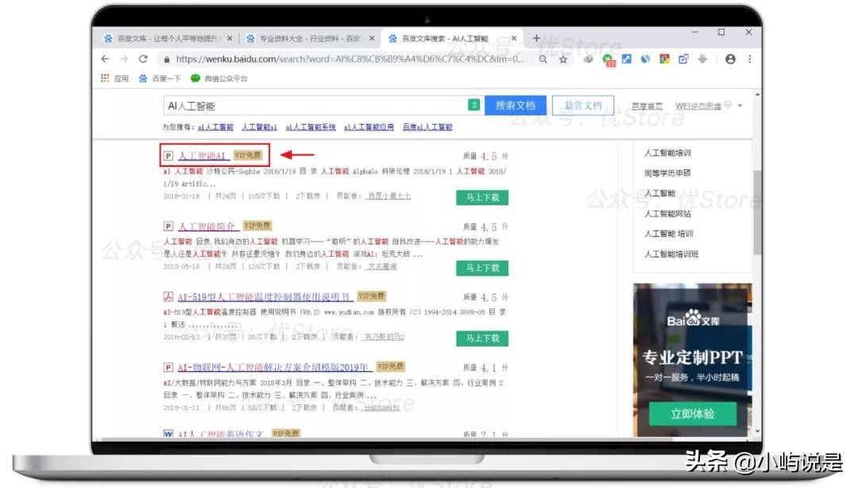The width and height of the screenshot is (858, 488).
Task: Click the 搜索文档 search button
Action: (516, 105)
